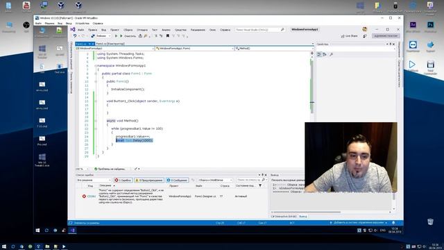Image resolution: width=444 pixels, height=250 pixels.
Task: Open the WindowsFormsApp1 project navigation dropdown
Action: [114, 49]
